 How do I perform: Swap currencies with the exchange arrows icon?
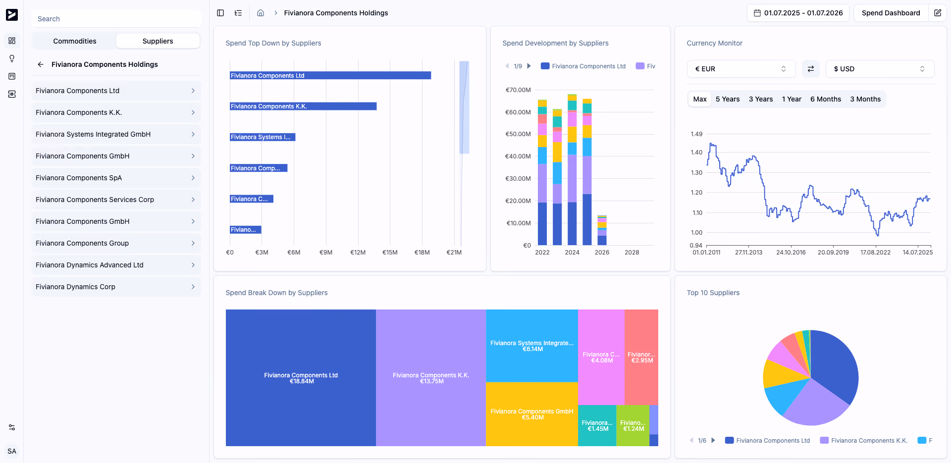(x=811, y=69)
